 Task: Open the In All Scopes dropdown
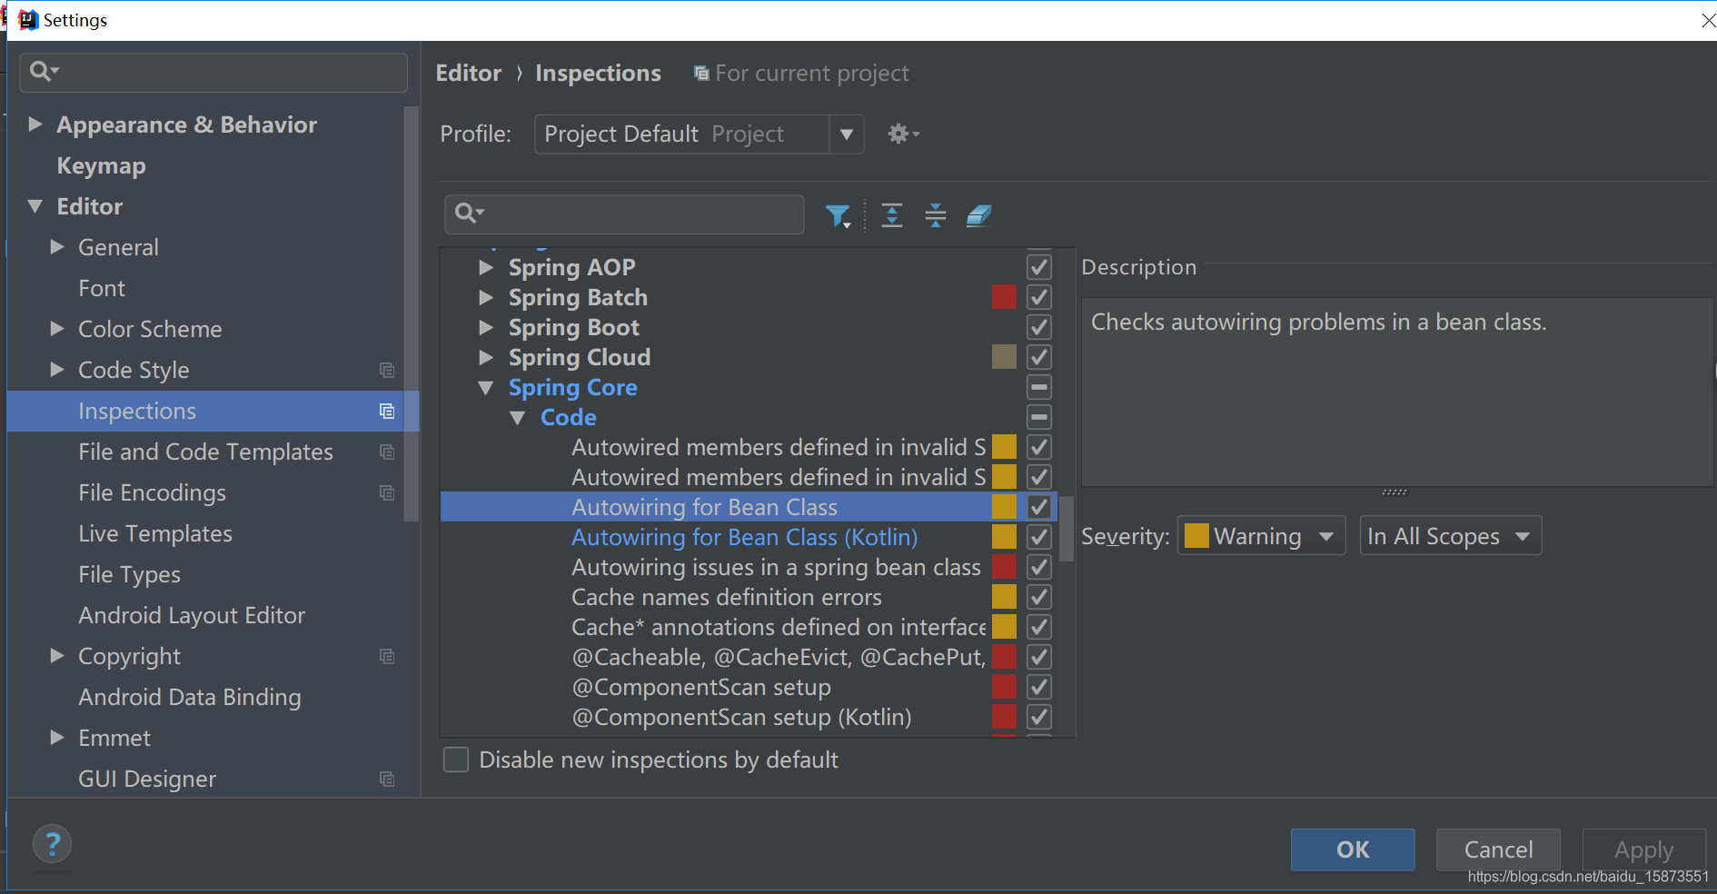(x=1451, y=536)
